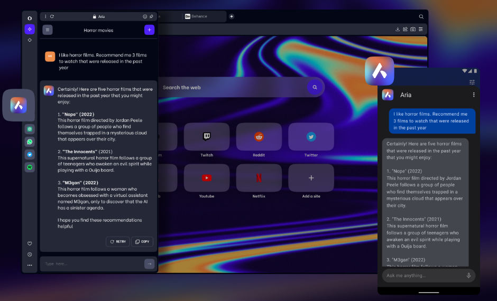Screen dimensions: 497x301
Task: Click the '"Nope" (2022)' heading in sidebar chat
Action: click(76, 114)
